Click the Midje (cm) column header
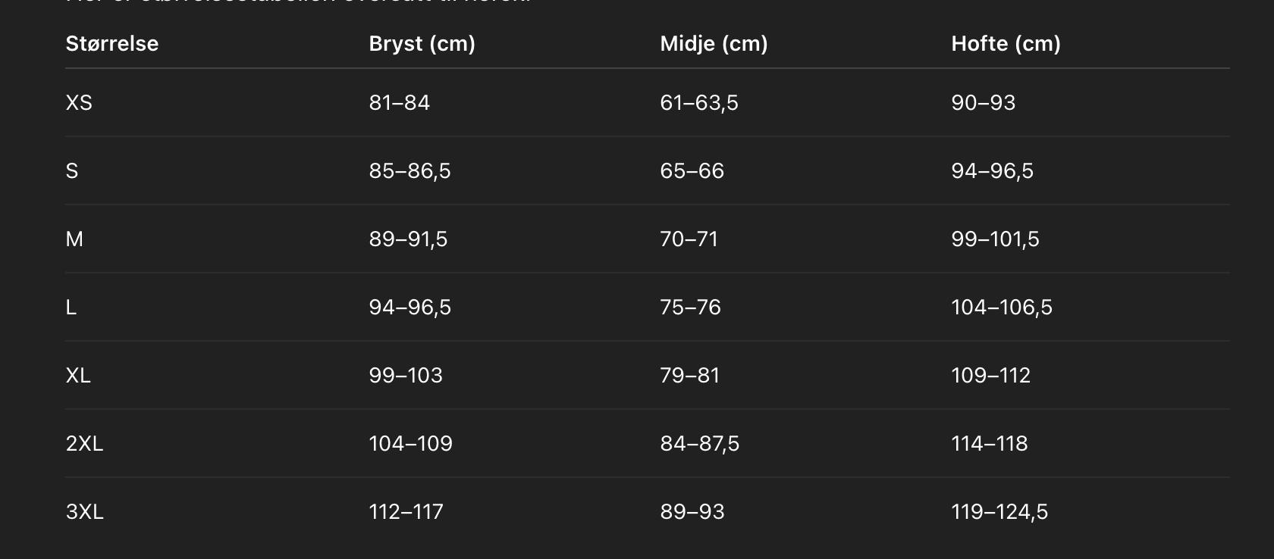The image size is (1274, 559). click(x=714, y=44)
